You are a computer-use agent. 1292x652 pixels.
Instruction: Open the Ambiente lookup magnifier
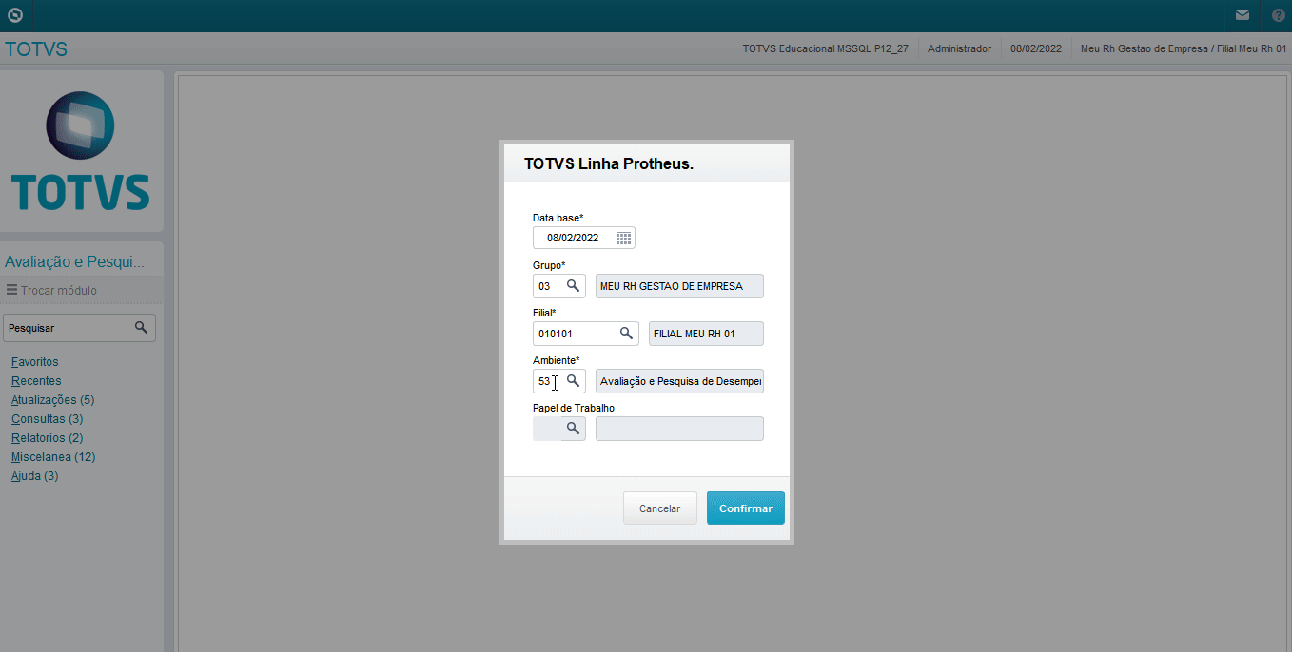click(x=573, y=381)
